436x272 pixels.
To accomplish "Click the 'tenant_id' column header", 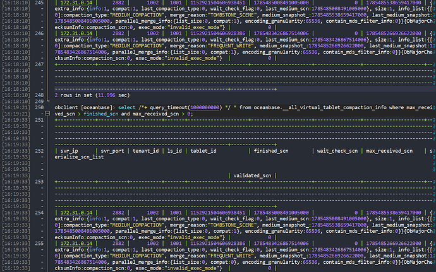I will pos(145,151).
